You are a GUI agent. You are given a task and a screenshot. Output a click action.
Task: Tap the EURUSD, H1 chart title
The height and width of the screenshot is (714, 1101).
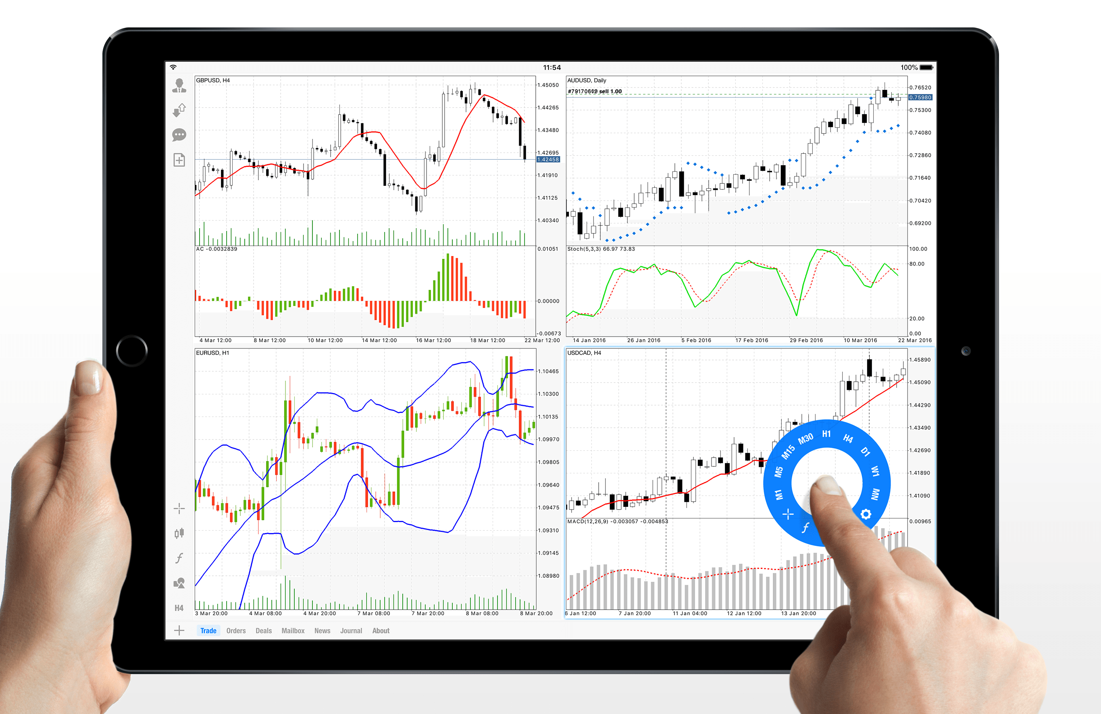point(212,353)
